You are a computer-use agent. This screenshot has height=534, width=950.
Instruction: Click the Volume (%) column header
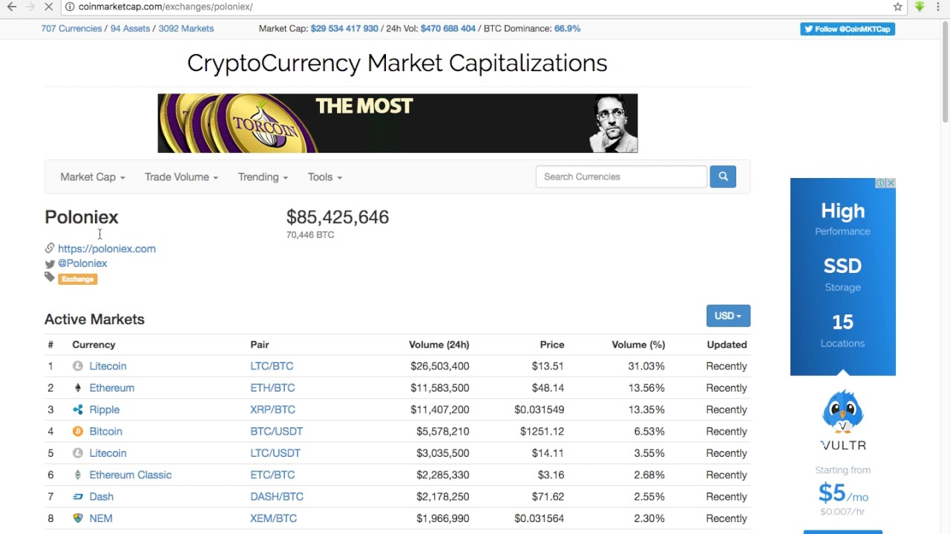[638, 344]
